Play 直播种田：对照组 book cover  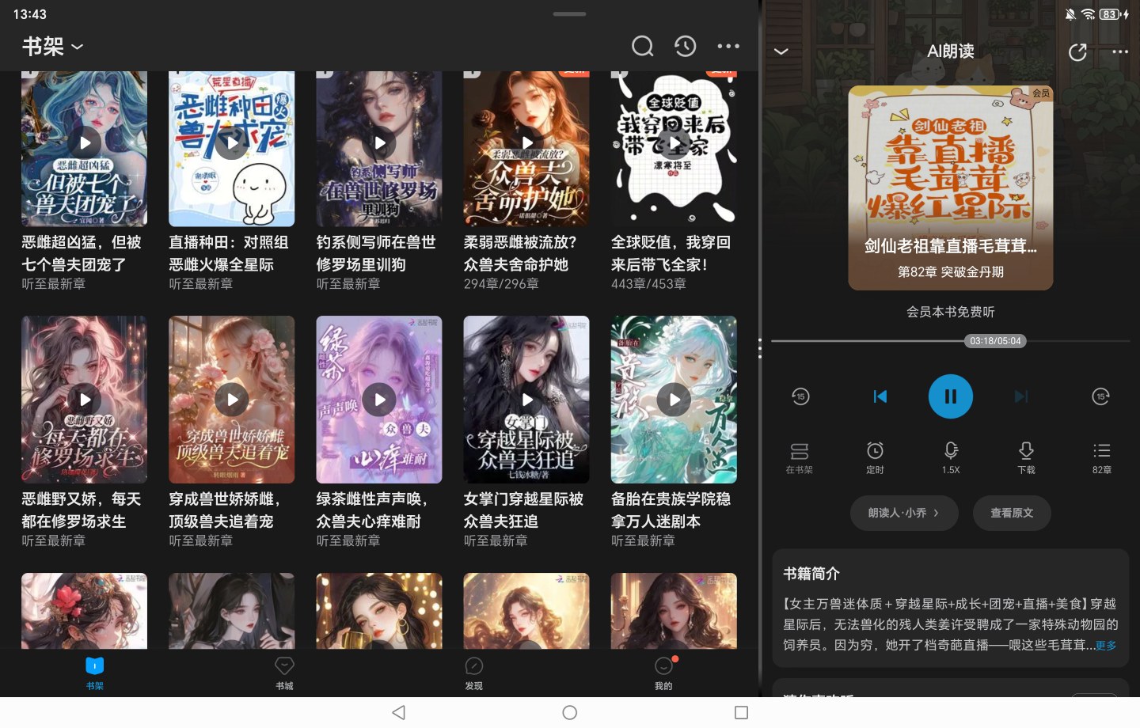pyautogui.click(x=232, y=143)
